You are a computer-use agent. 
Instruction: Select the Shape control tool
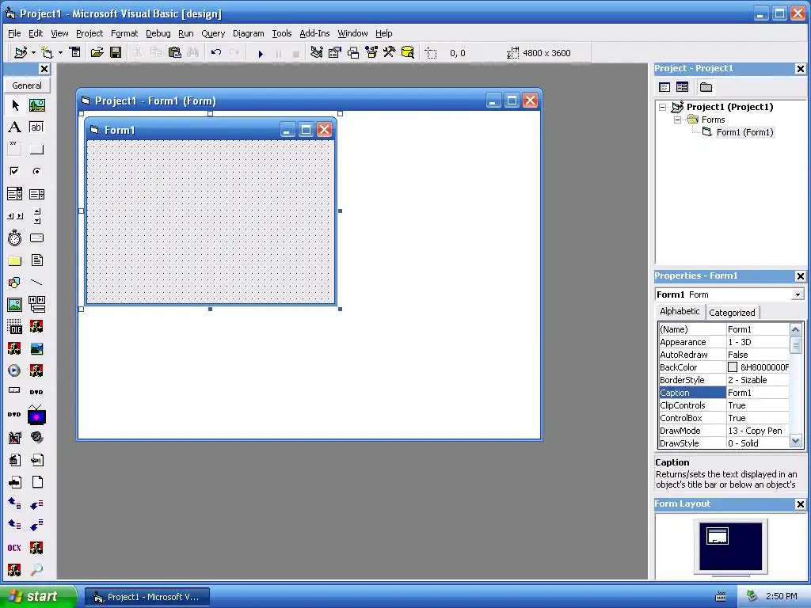(15, 283)
